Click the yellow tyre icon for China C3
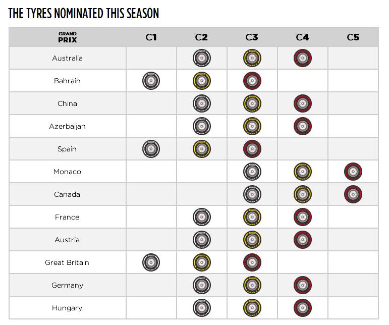Screen dimensions: 389x325 252,104
